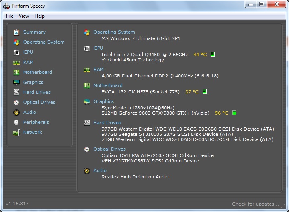Click the green graphics temperature indicator
Viewport: 289px width, 212px height.
tap(234, 113)
